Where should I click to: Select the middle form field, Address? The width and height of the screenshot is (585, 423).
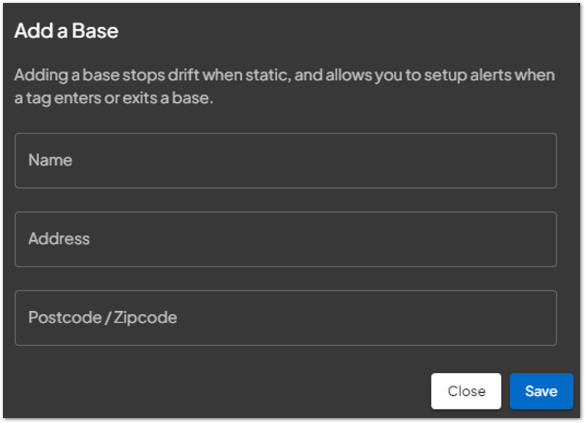[x=286, y=239]
